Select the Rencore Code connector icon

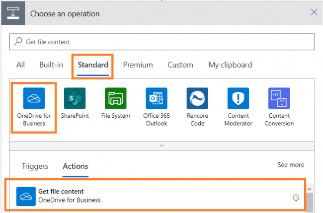click(x=197, y=98)
